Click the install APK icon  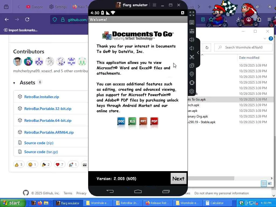192,31
